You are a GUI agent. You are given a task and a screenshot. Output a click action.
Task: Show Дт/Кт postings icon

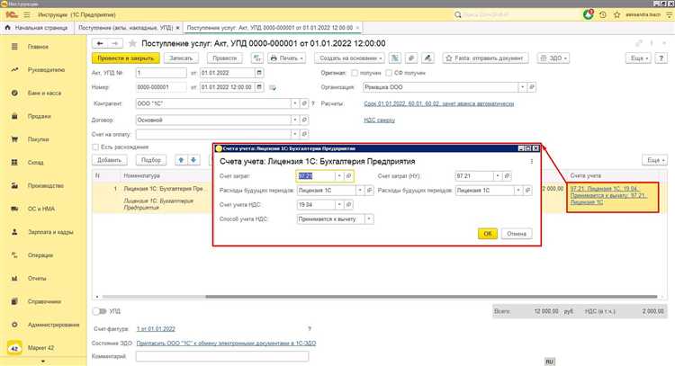[257, 58]
